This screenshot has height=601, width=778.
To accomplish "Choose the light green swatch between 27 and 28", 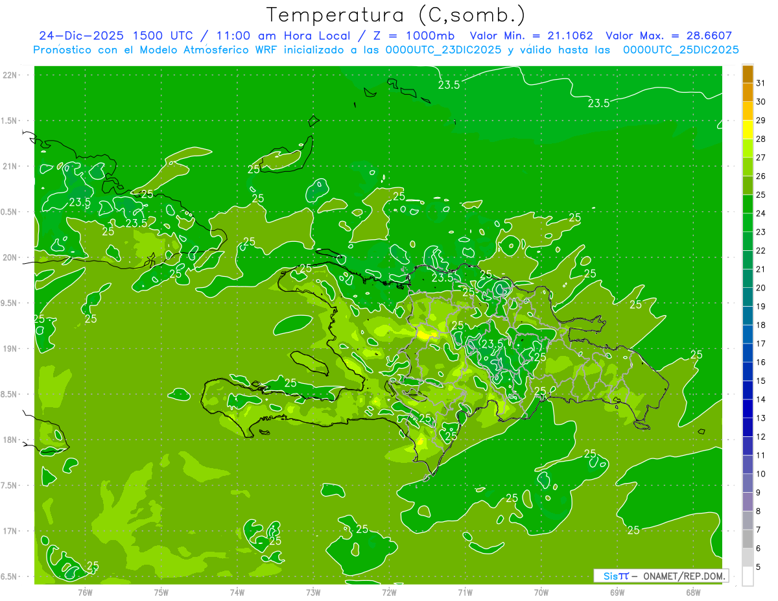I will coord(748,148).
